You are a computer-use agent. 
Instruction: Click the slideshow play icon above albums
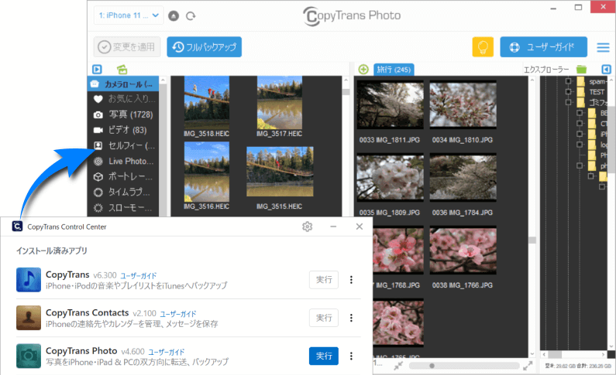click(97, 70)
